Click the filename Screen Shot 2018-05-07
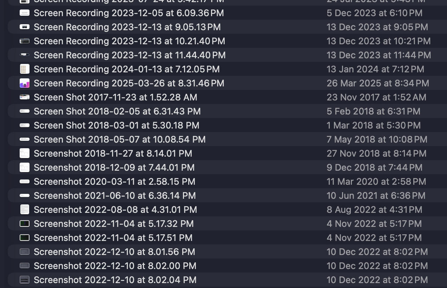 (119, 139)
